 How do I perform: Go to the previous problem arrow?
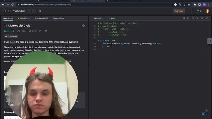29,11
